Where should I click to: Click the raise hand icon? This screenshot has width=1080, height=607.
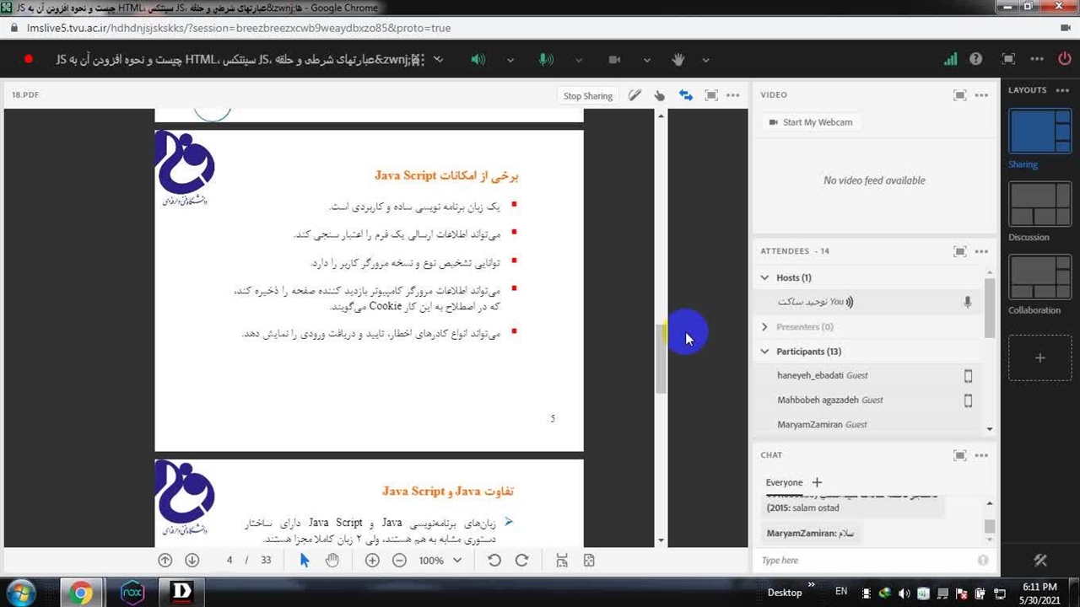tap(678, 60)
